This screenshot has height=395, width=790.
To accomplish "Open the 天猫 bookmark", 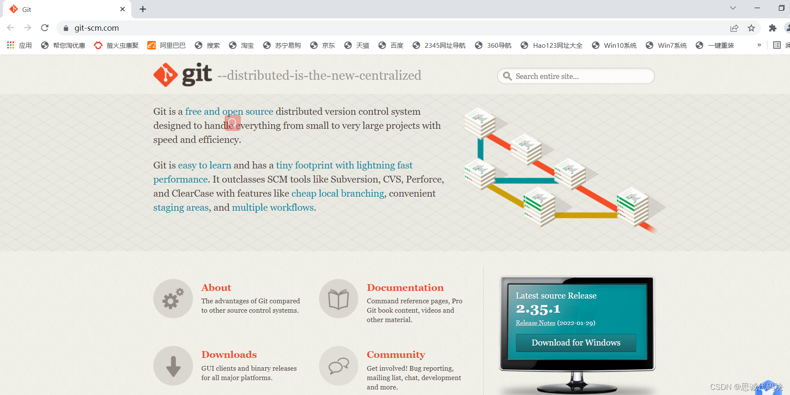I will 357,45.
